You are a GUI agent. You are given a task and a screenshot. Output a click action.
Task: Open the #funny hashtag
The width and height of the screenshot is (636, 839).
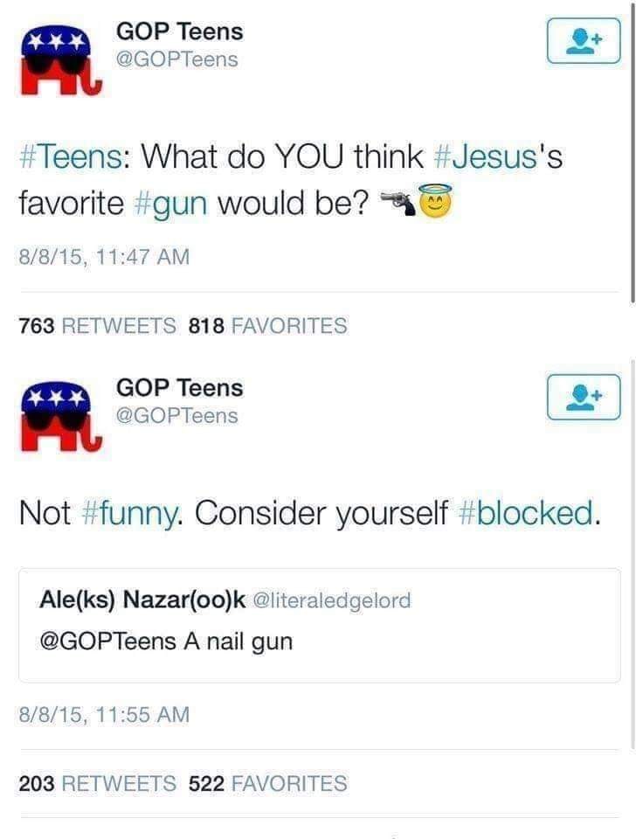tap(130, 513)
